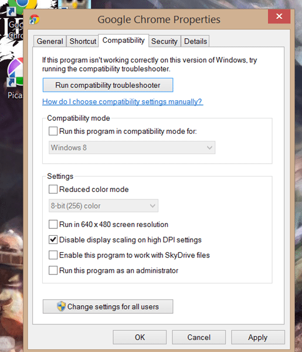
Task: Enable Run this program in compatibility mode
Action: coord(53,131)
